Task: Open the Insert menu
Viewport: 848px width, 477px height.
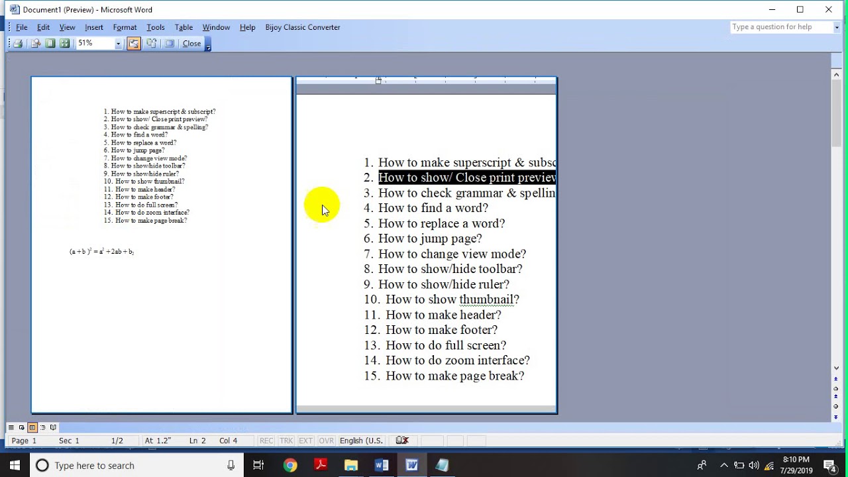Action: point(94,27)
